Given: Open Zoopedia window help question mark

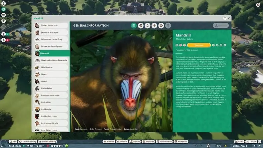Looking at the screenshot, I should point(225,18).
